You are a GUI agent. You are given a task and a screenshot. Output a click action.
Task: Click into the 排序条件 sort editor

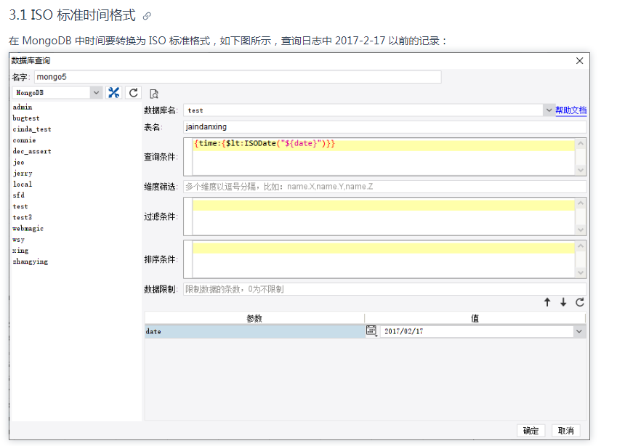[384, 259]
